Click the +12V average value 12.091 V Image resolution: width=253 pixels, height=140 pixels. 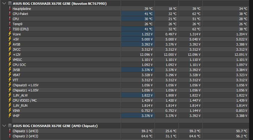tap(241, 55)
